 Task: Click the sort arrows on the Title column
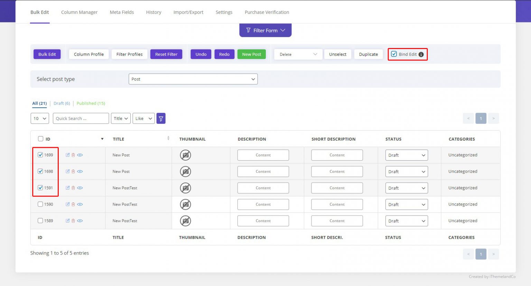168,138
